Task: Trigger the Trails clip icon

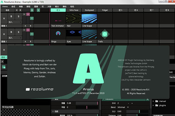Action: 105,34
